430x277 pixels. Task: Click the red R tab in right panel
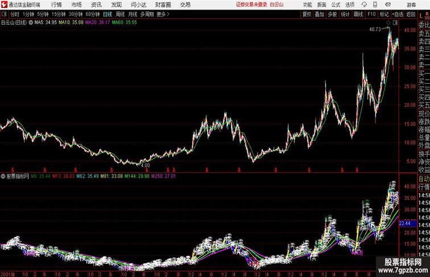(427, 14)
